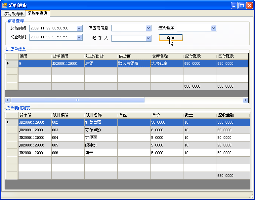
Task: Click the 单价 column header
Action: click(x=167, y=115)
